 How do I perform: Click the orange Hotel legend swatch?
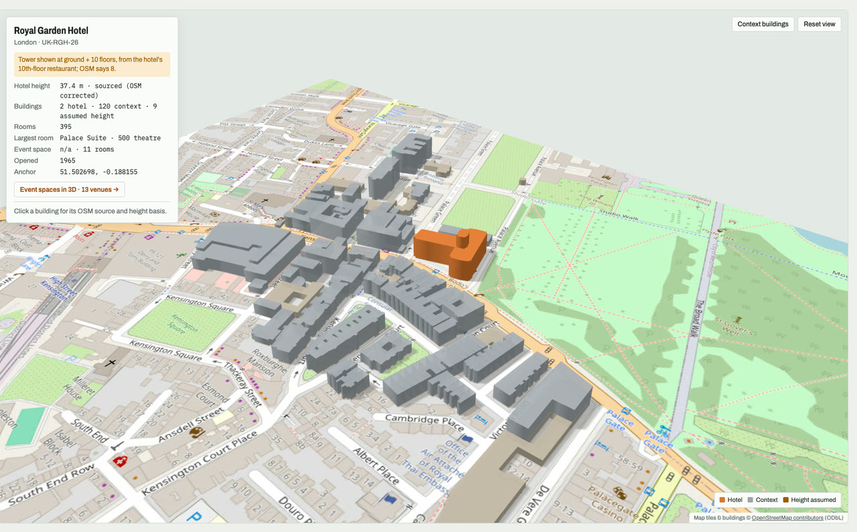722,500
